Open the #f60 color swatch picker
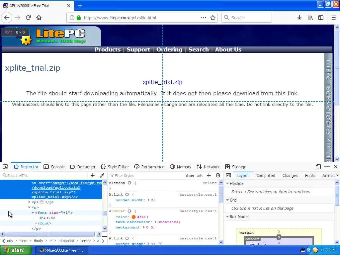 [133, 217]
